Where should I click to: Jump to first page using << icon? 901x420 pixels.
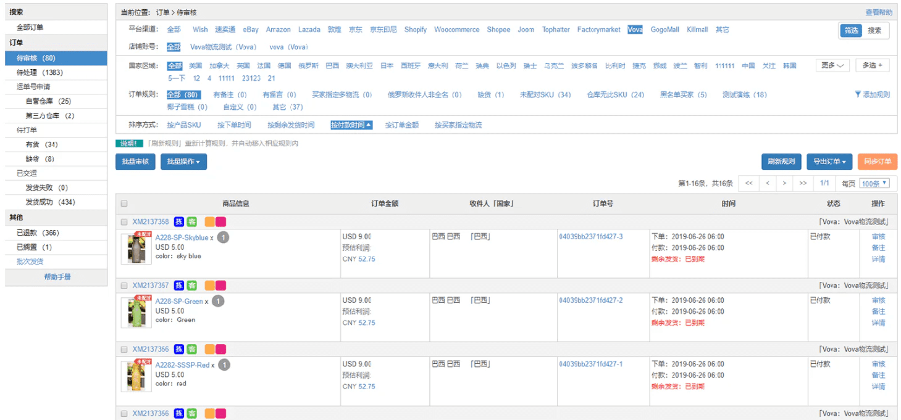[748, 183]
